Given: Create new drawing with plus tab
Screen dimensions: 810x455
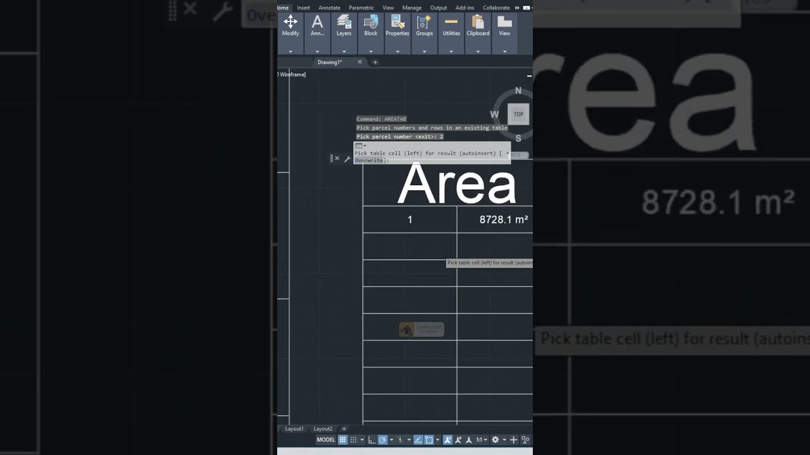Looking at the screenshot, I should click(x=375, y=62).
